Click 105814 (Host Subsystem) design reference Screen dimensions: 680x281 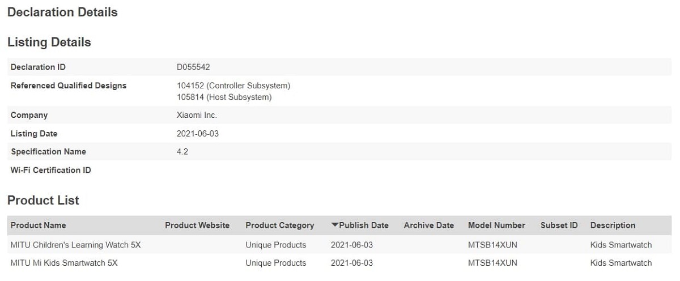[224, 97]
